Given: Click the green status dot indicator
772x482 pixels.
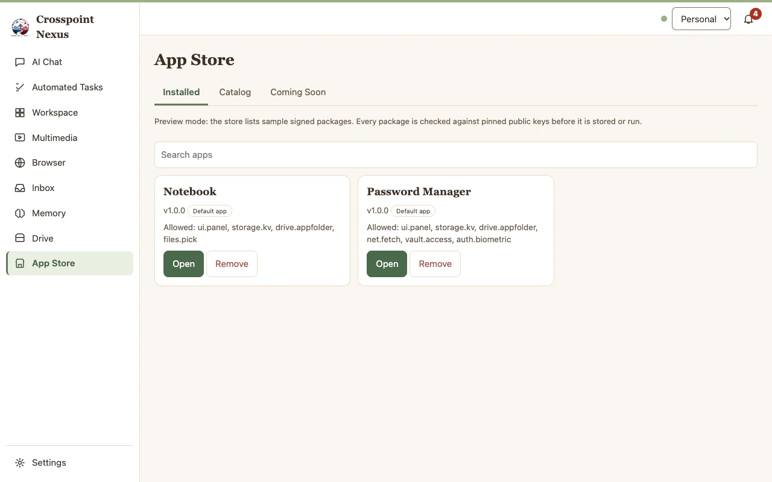Looking at the screenshot, I should click(x=664, y=19).
